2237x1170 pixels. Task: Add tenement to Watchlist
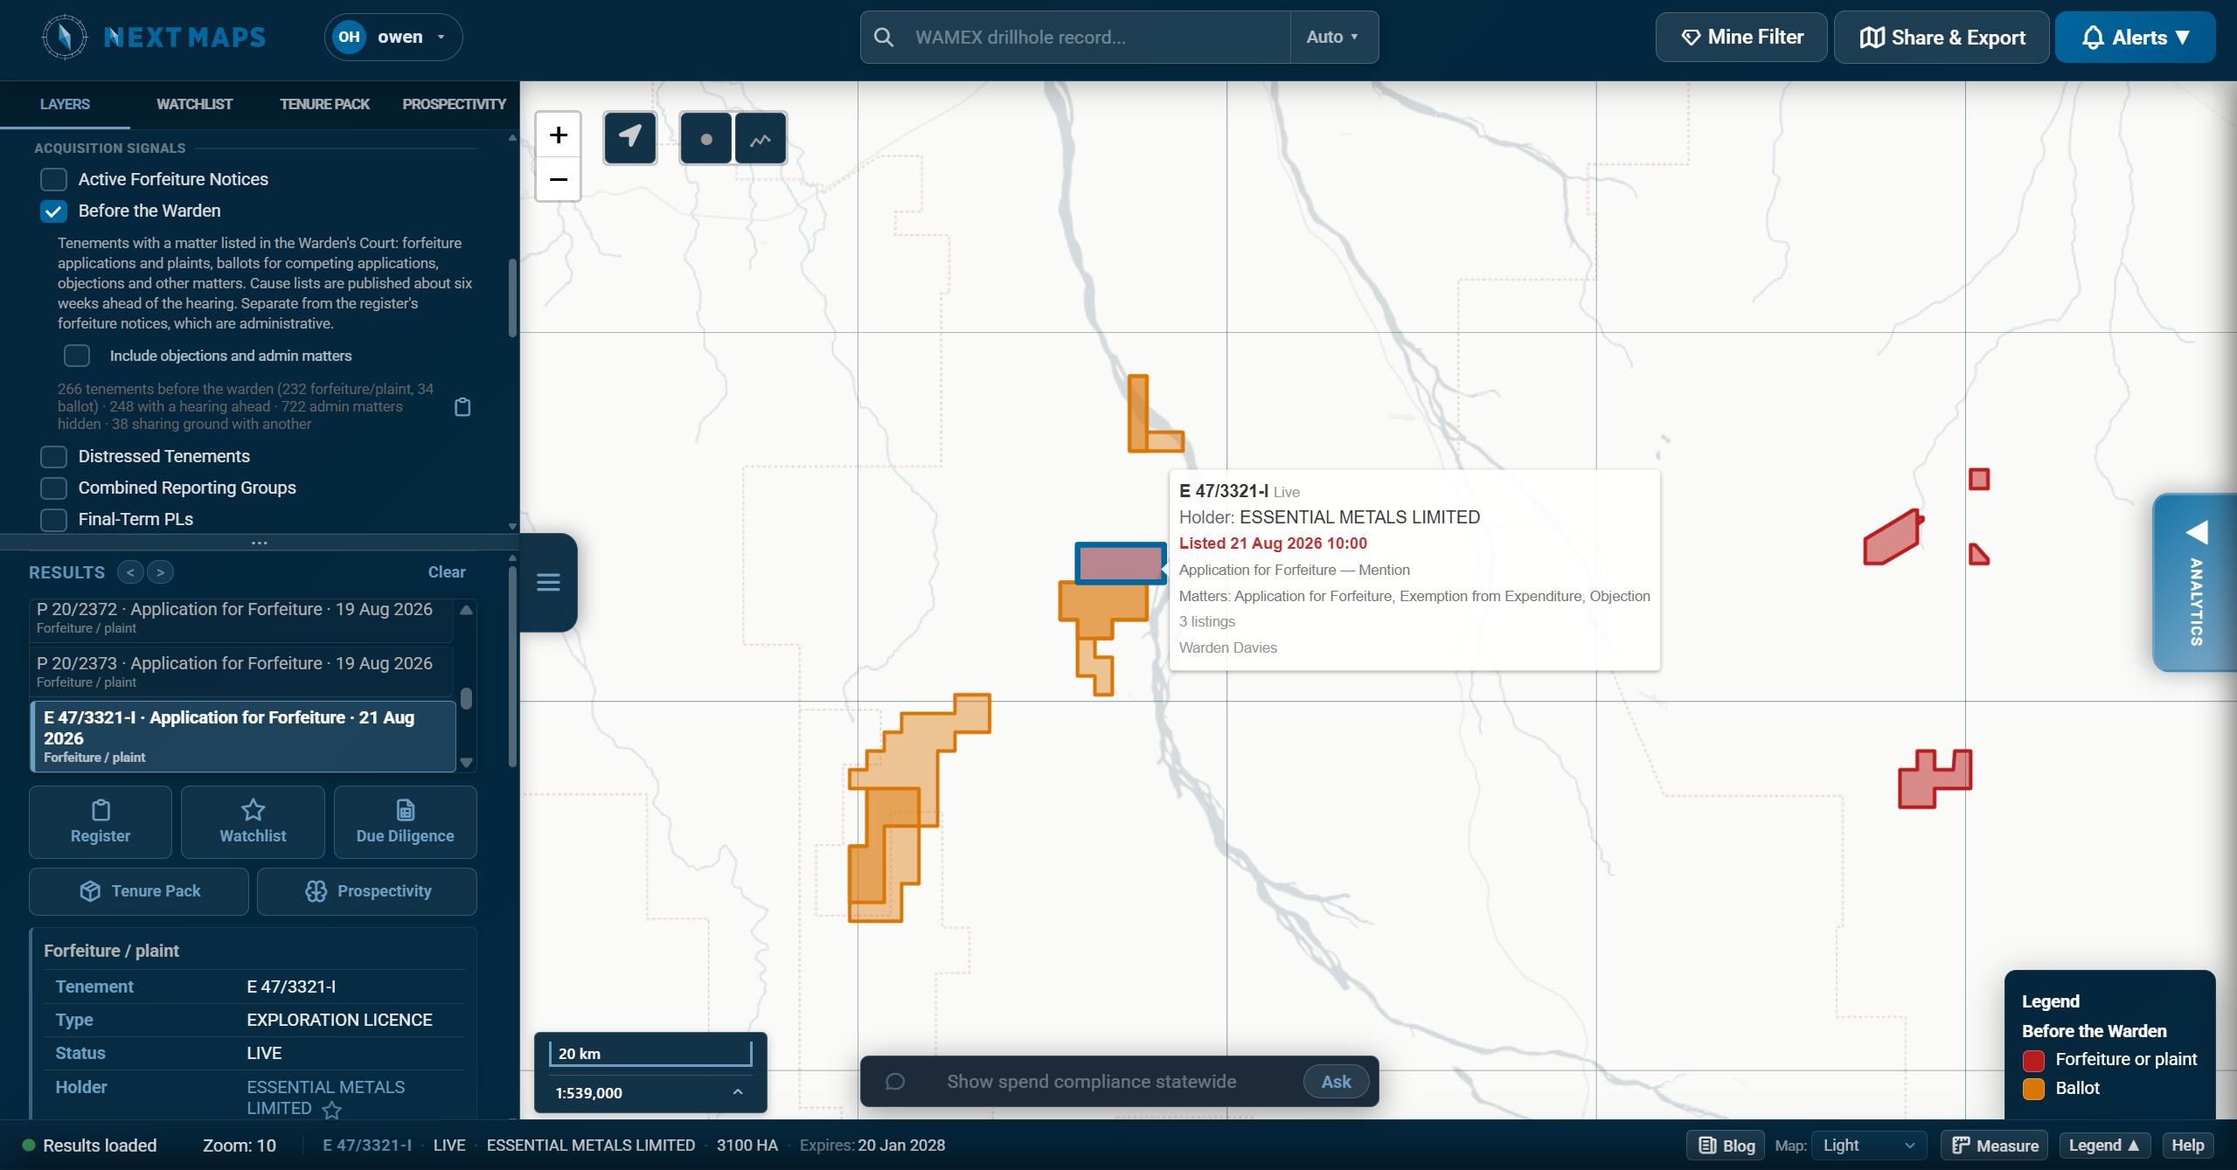pos(253,821)
